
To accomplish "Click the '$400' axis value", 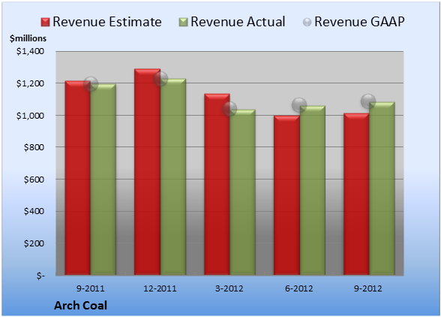I will pyautogui.click(x=34, y=211).
